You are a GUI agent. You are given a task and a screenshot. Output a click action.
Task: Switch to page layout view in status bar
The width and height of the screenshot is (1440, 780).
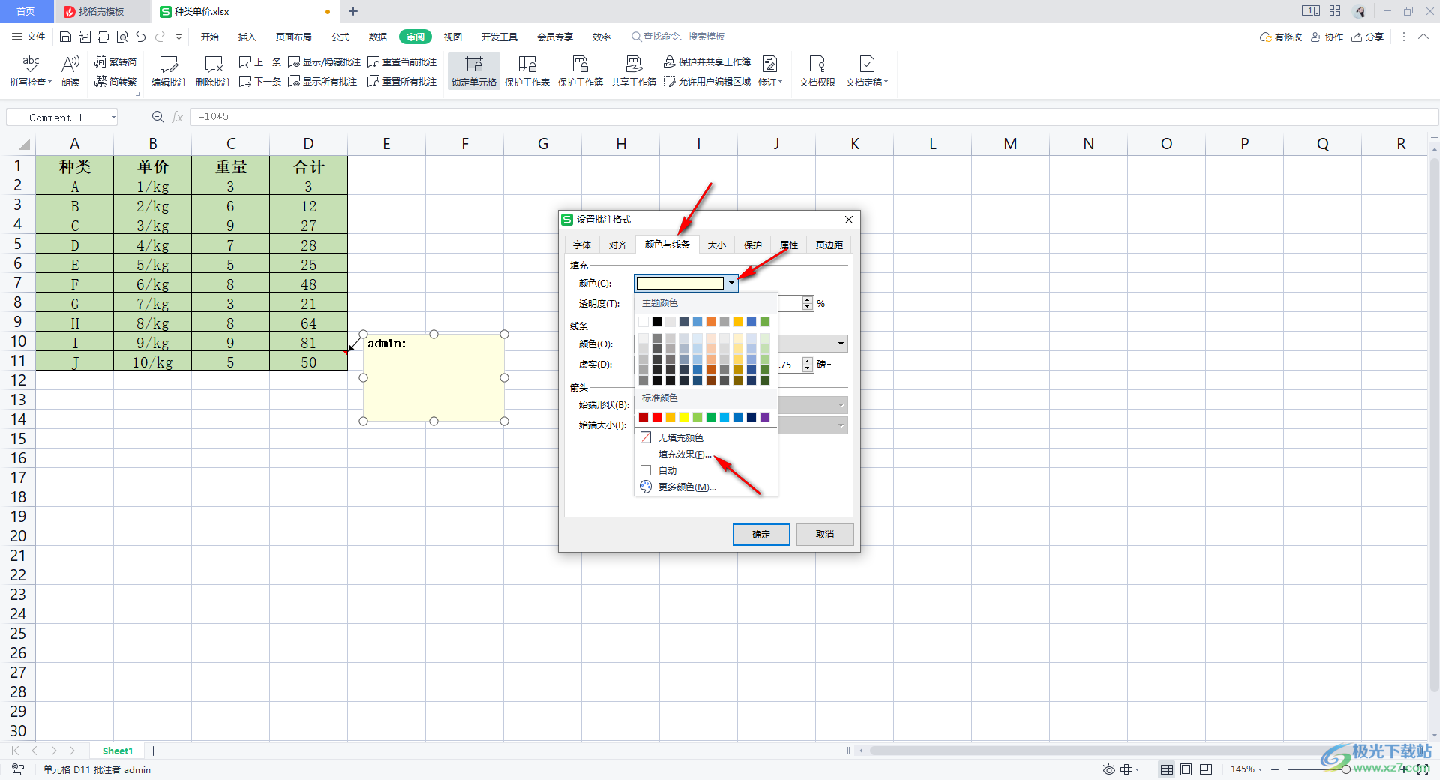[1186, 769]
